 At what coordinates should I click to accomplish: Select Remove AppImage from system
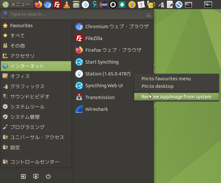coord(176,96)
